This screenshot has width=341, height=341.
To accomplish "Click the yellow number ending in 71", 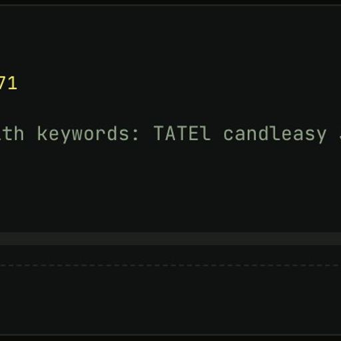I will (x=8, y=83).
